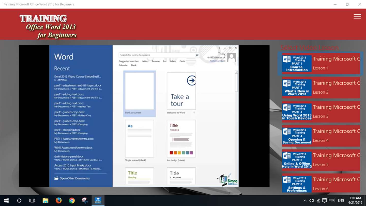Switch input language ENG indicator
Screen dimensions: 366x206
point(341,201)
